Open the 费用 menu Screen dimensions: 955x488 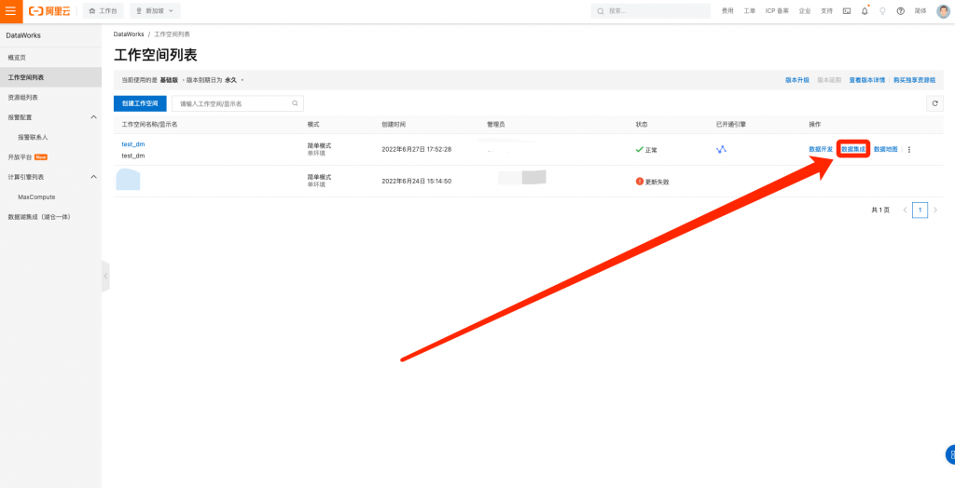click(x=727, y=11)
